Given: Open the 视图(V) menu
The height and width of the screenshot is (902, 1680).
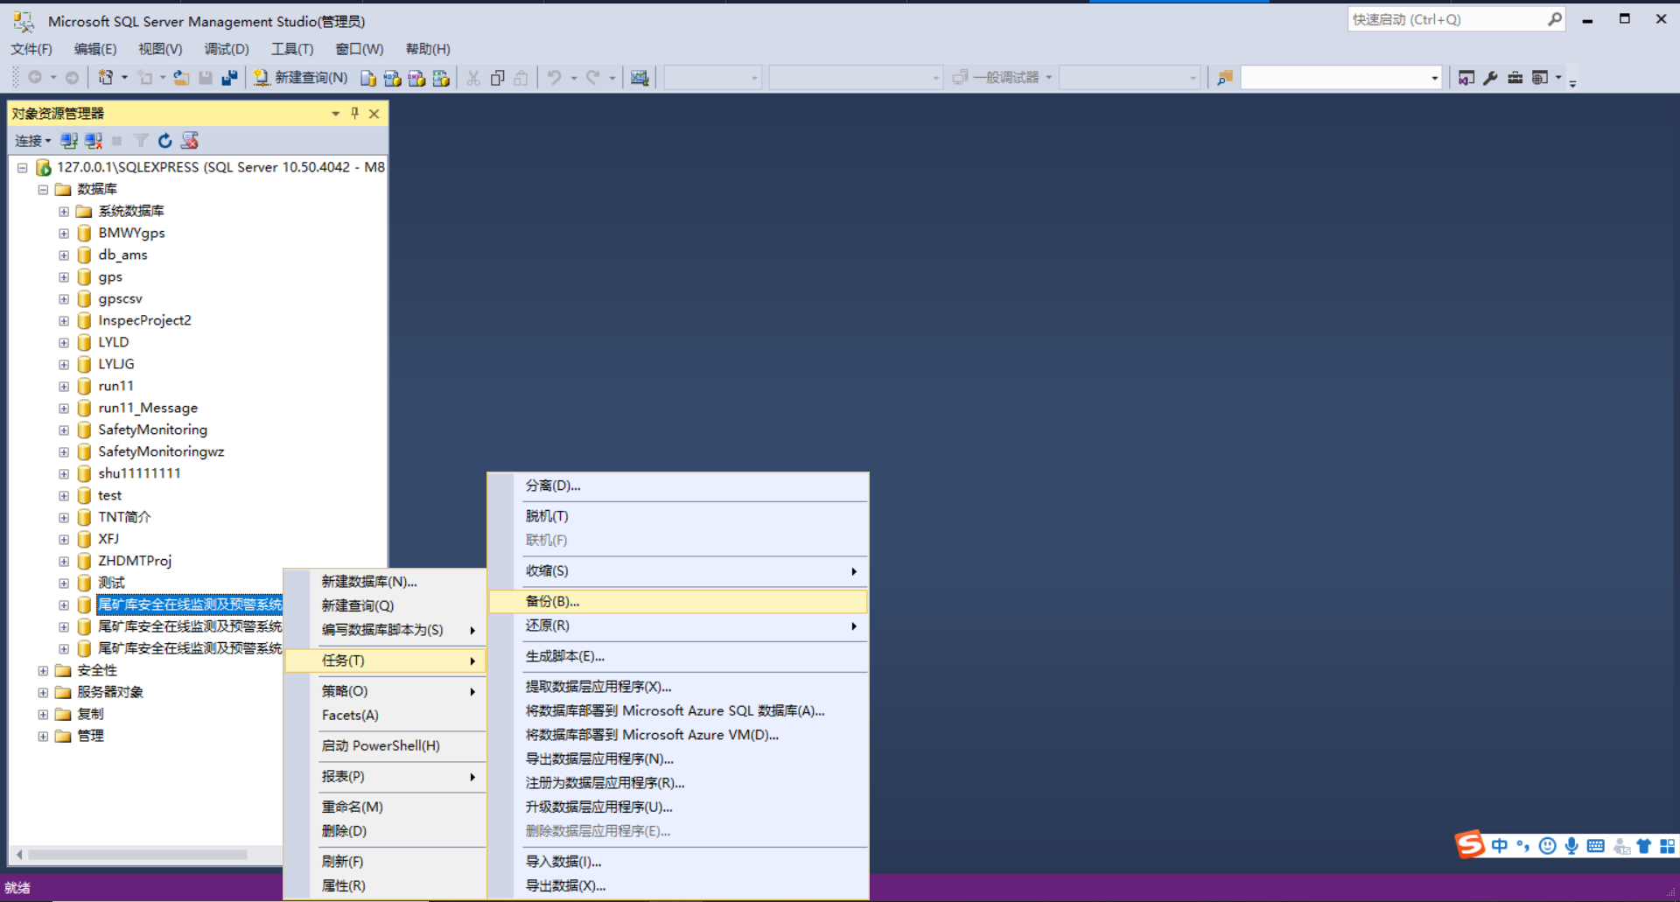Looking at the screenshot, I should [160, 49].
